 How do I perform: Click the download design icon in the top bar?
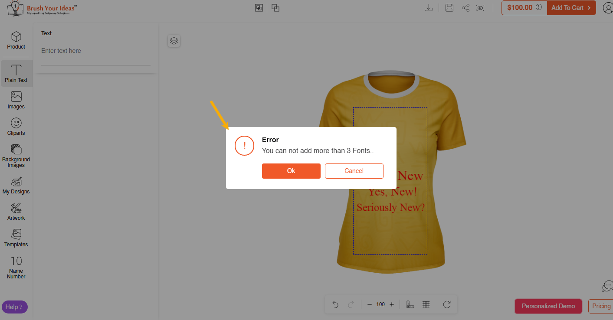(429, 7)
